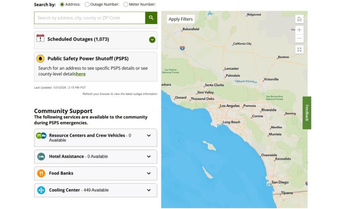342x209 pixels.
Task: Click Thousand Oaks label on map
Action: click(202, 99)
